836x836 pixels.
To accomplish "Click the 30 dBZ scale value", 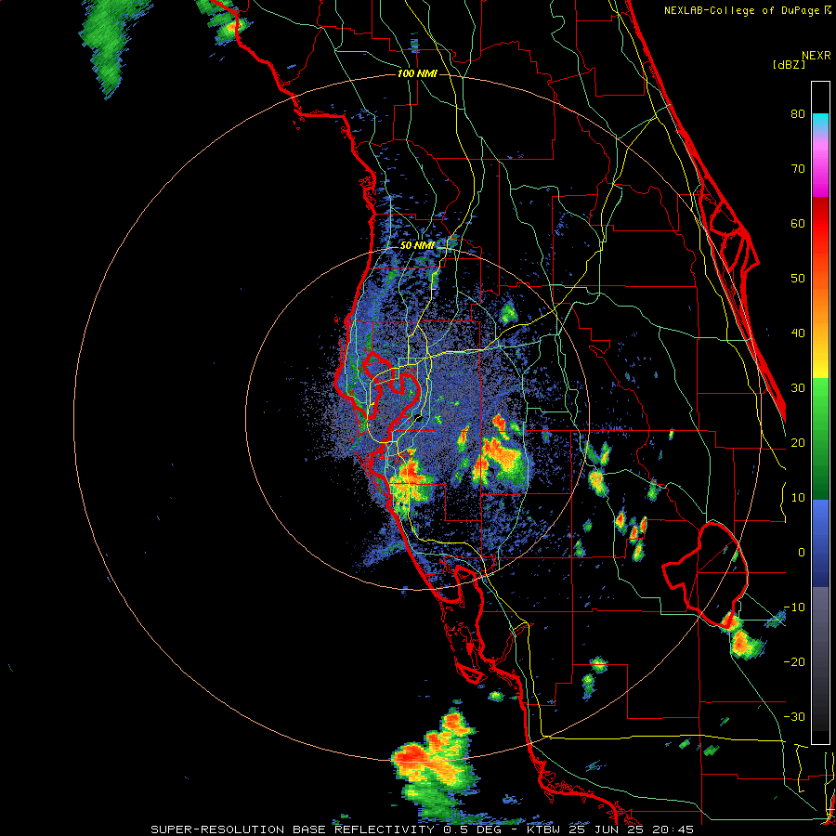I will click(798, 387).
